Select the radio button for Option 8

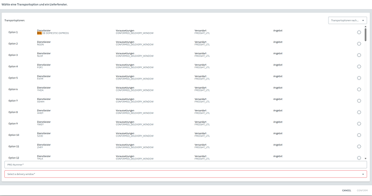359,112
